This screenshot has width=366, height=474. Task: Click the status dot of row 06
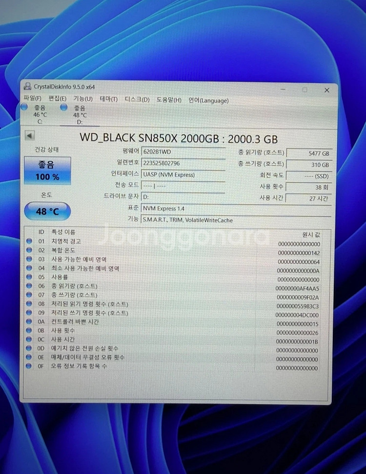29,285
